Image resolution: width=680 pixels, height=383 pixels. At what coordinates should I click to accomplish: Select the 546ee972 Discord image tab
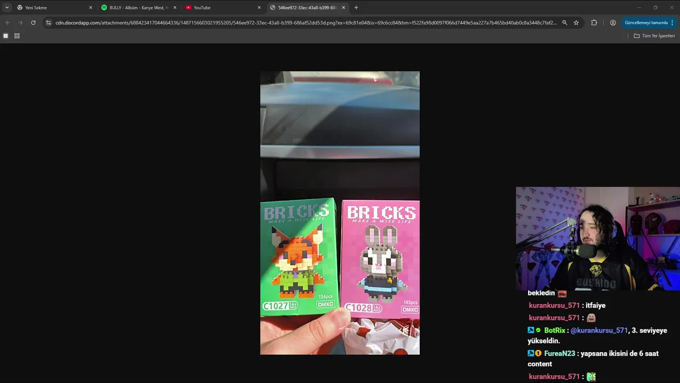click(308, 7)
